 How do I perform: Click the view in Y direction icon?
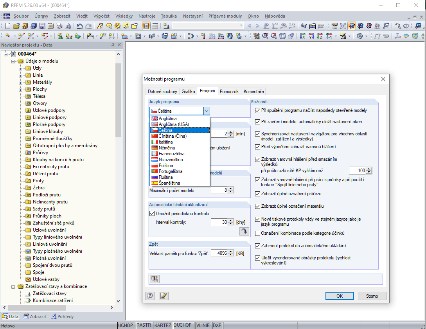tap(311, 36)
